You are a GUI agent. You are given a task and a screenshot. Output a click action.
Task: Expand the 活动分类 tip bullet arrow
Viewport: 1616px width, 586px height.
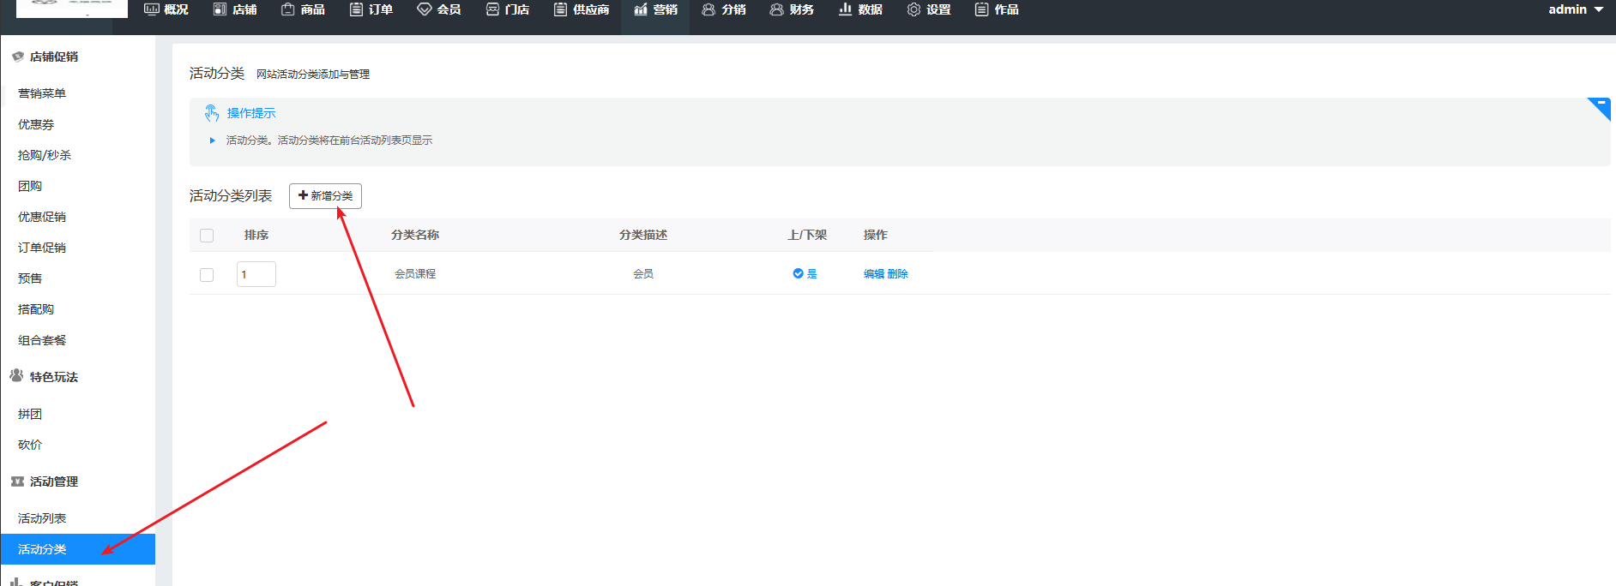coord(212,141)
